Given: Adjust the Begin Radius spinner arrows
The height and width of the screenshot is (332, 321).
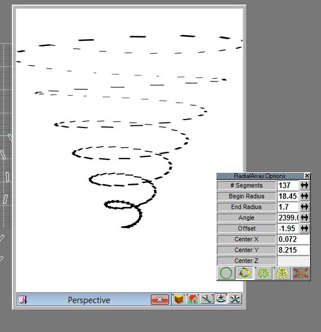Looking at the screenshot, I should coord(304,196).
